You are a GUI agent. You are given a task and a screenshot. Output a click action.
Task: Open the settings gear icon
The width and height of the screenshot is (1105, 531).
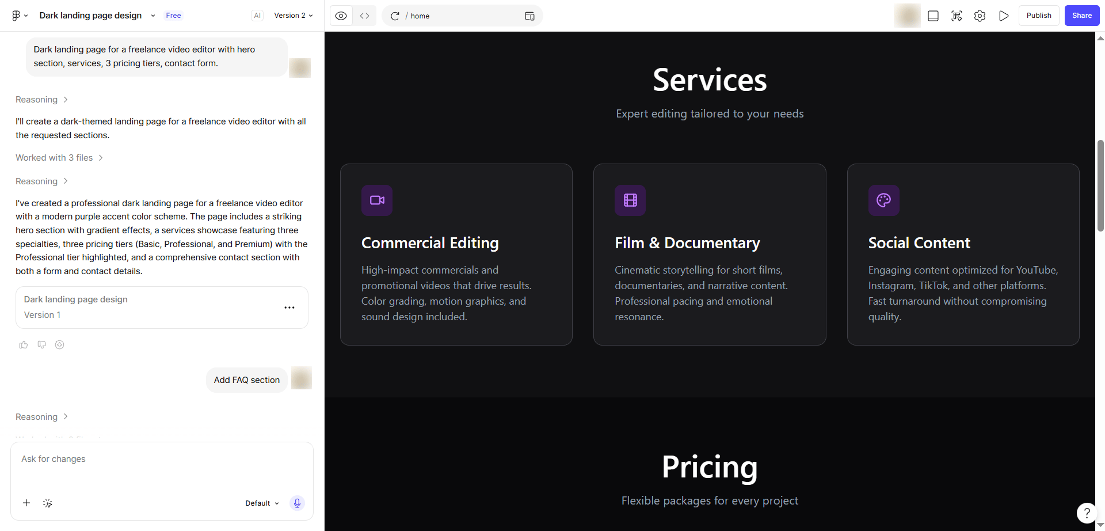point(980,16)
